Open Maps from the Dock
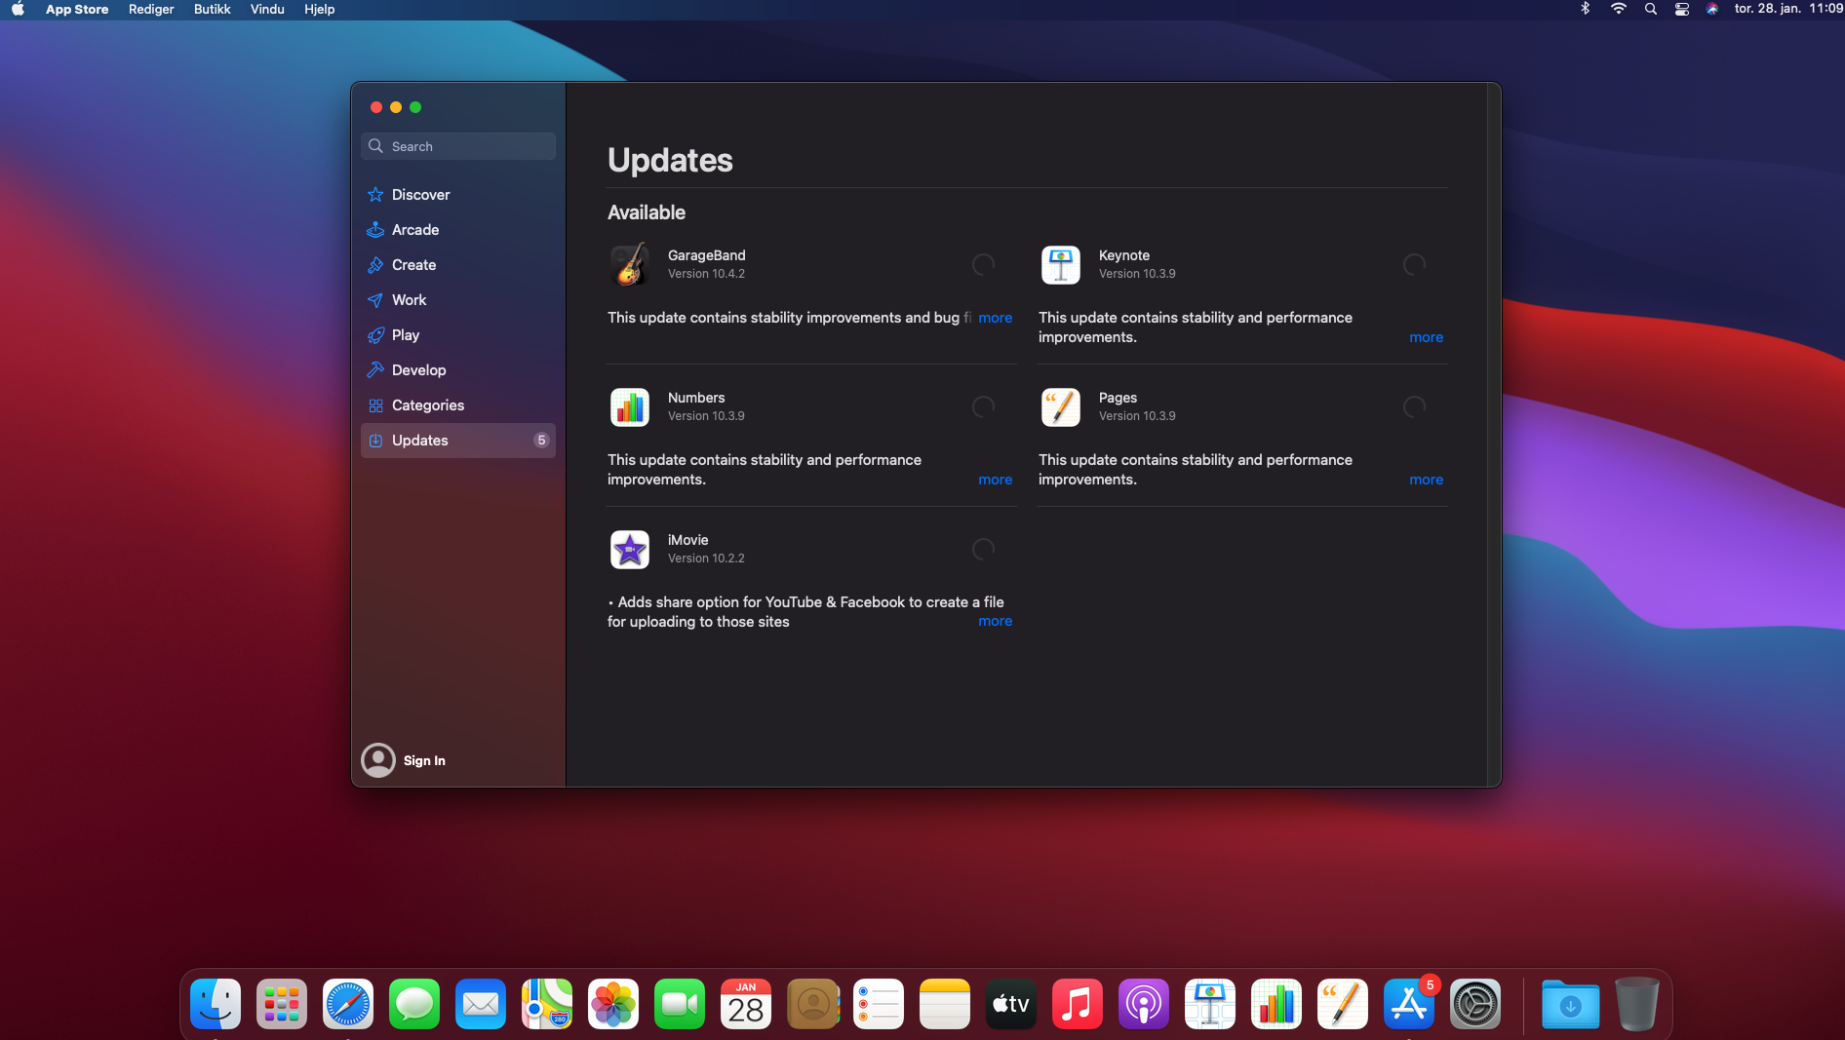Image resolution: width=1845 pixels, height=1040 pixels. (x=547, y=1004)
